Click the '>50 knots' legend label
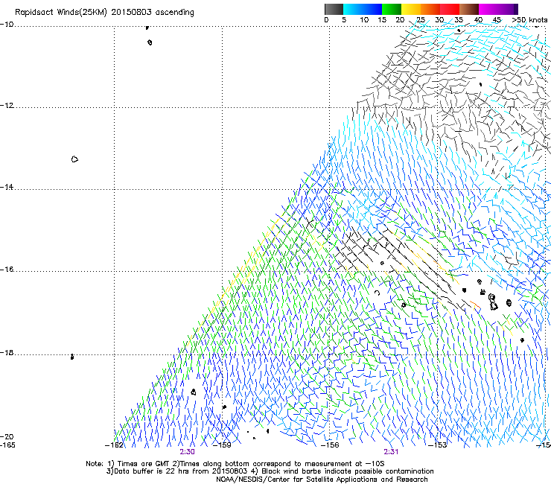The height and width of the screenshot is (484, 551). [529, 20]
